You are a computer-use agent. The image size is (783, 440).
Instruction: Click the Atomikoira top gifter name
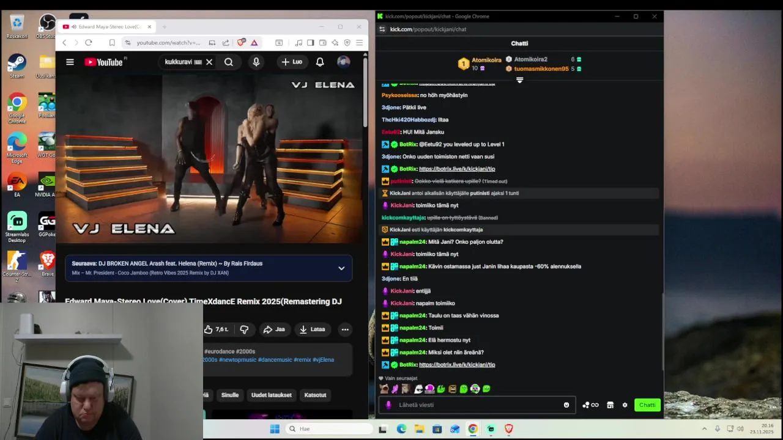pos(486,60)
